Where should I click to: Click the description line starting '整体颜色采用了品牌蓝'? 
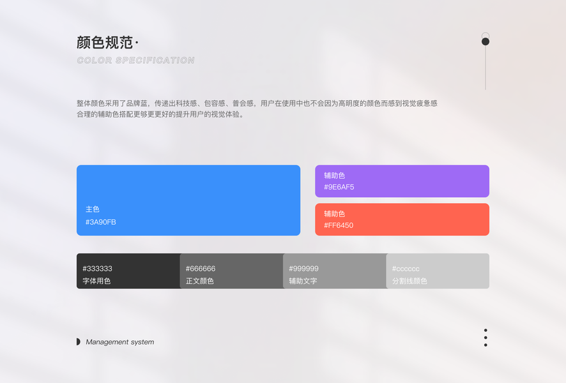[257, 103]
